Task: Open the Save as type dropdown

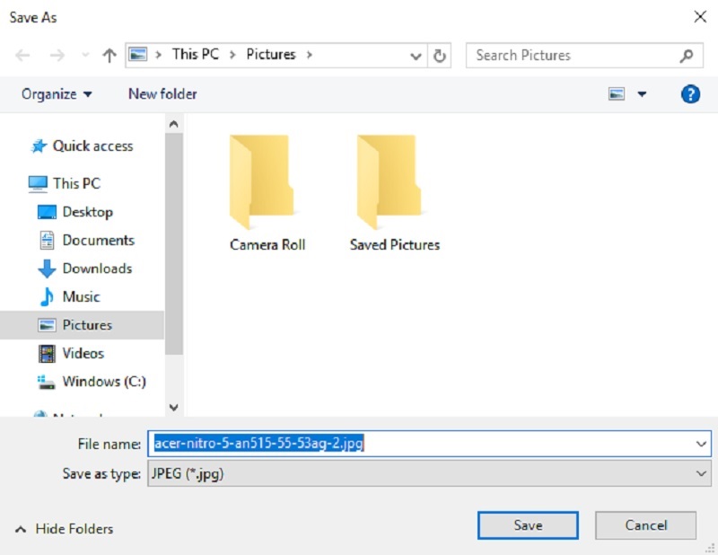Action: (x=701, y=474)
